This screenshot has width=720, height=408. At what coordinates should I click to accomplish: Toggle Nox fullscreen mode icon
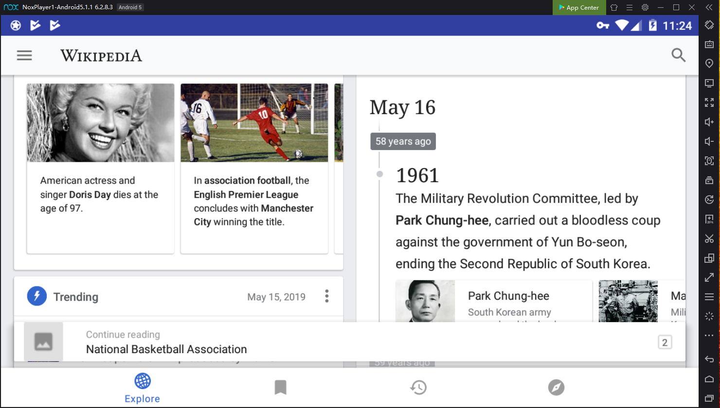click(x=709, y=102)
